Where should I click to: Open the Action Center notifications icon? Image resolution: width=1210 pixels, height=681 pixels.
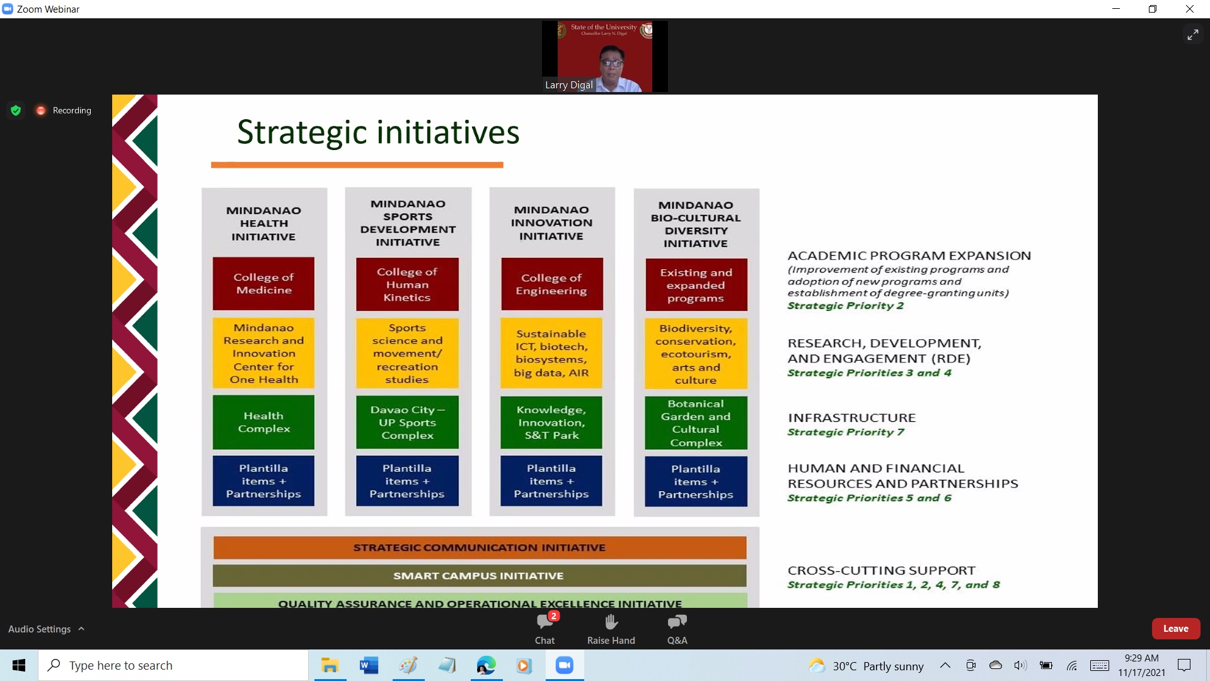(1184, 665)
